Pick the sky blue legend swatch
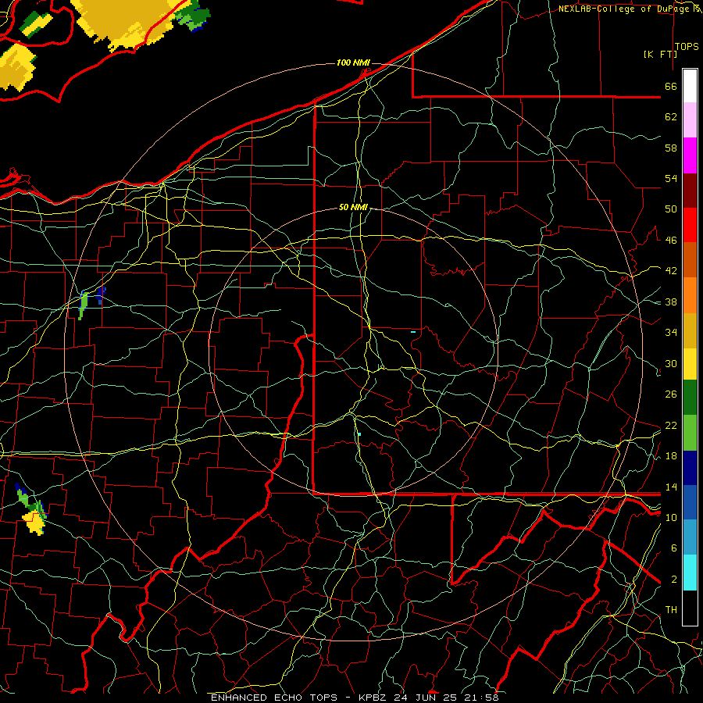Image resolution: width=703 pixels, height=703 pixels. click(x=690, y=537)
